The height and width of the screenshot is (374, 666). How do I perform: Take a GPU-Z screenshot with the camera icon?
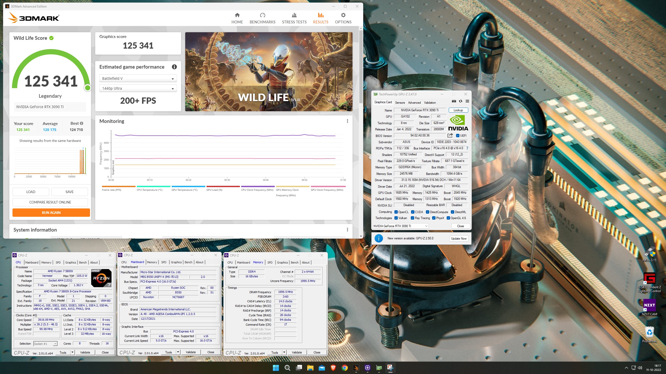click(454, 101)
